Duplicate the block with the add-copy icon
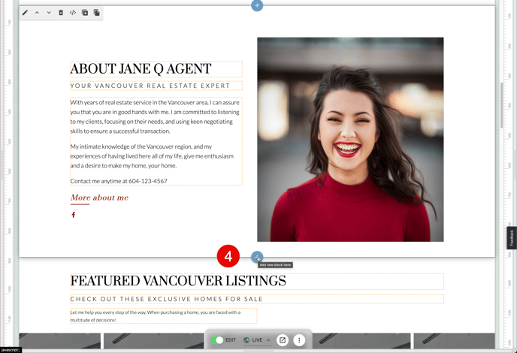Image resolution: width=517 pixels, height=353 pixels. click(85, 13)
